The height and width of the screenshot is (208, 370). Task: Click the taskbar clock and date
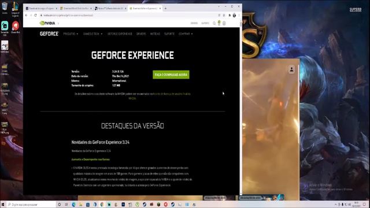coord(357,205)
